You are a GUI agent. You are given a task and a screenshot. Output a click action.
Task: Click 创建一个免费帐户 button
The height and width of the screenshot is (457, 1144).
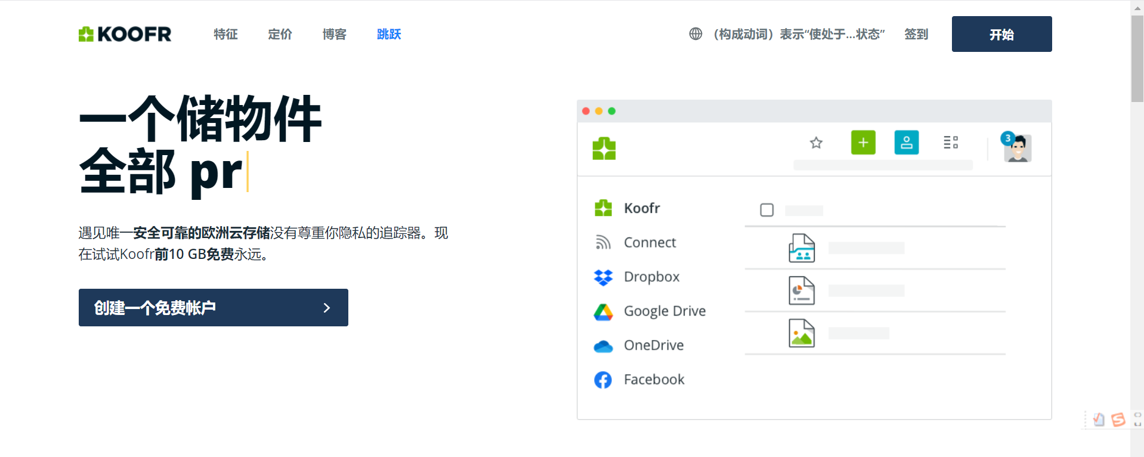click(214, 307)
